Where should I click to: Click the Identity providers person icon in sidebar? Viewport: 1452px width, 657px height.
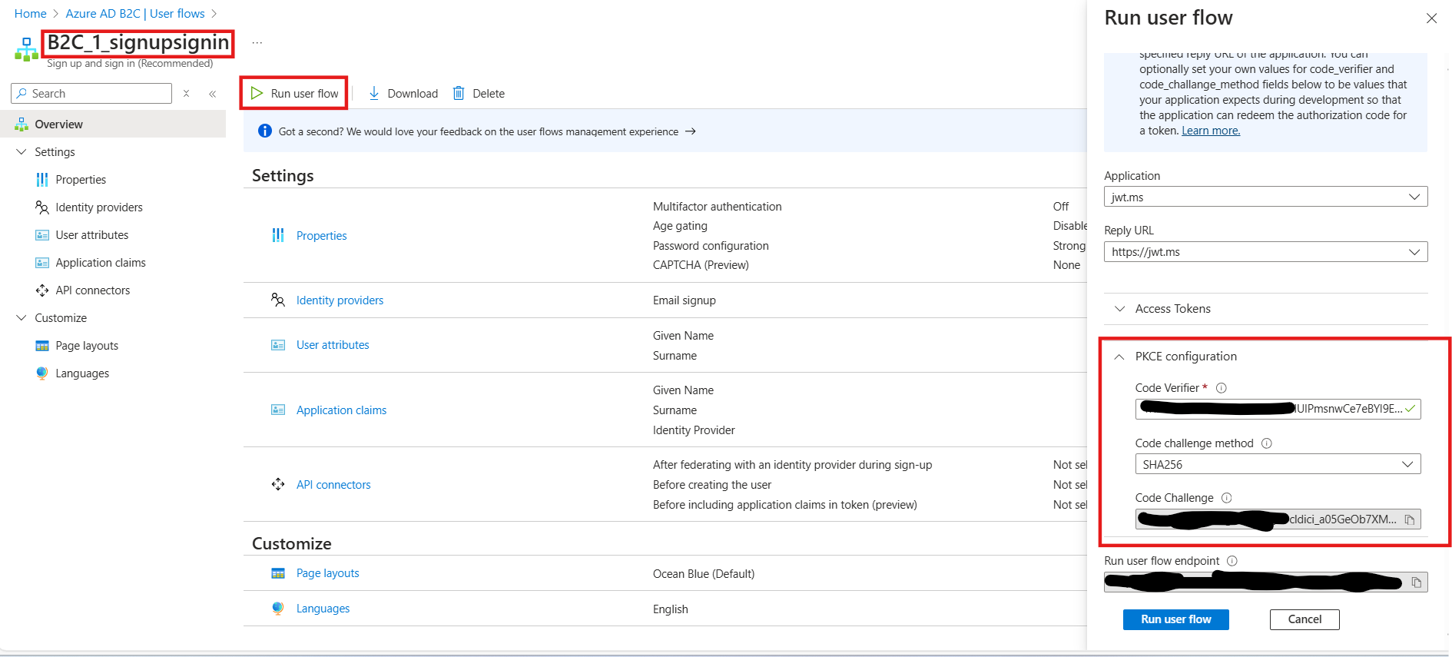pyautogui.click(x=42, y=207)
